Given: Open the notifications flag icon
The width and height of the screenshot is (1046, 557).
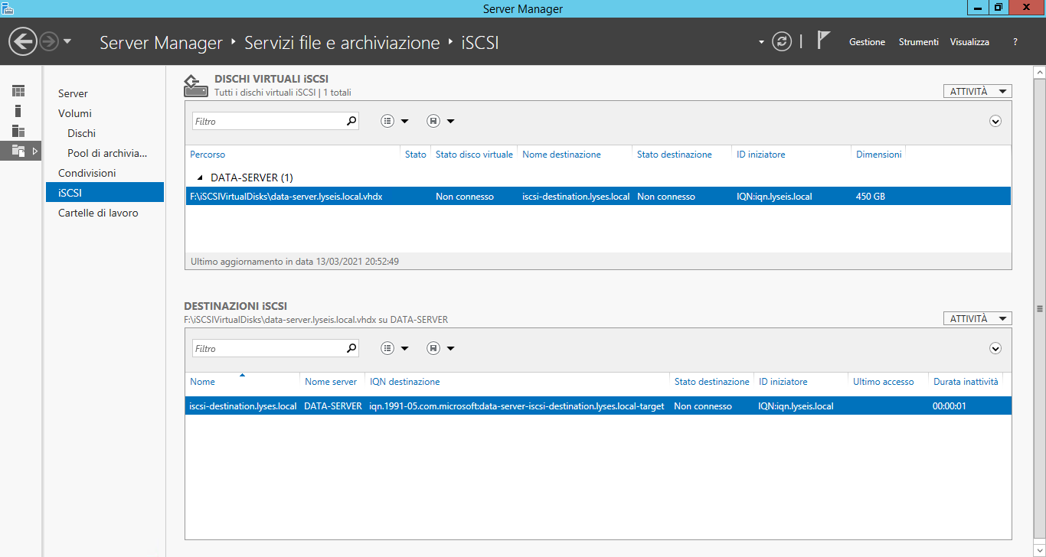Looking at the screenshot, I should [824, 40].
